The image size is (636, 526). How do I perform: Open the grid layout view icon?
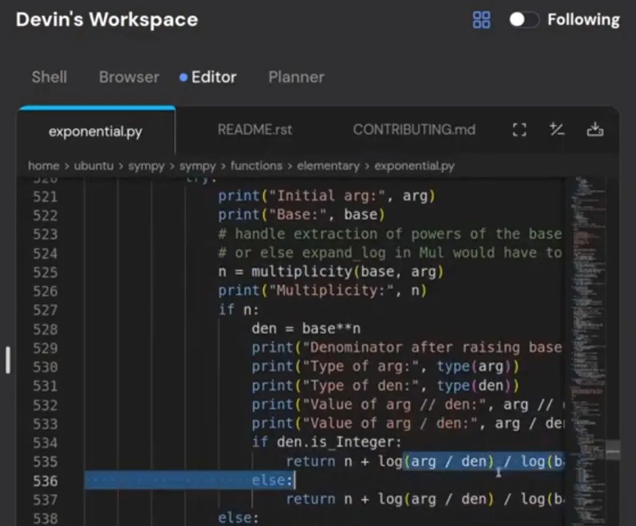click(x=482, y=19)
